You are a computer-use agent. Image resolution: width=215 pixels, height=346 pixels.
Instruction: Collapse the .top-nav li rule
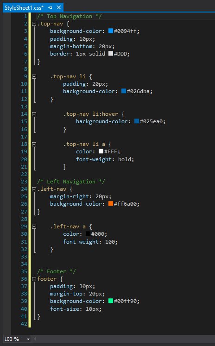pos(34,76)
